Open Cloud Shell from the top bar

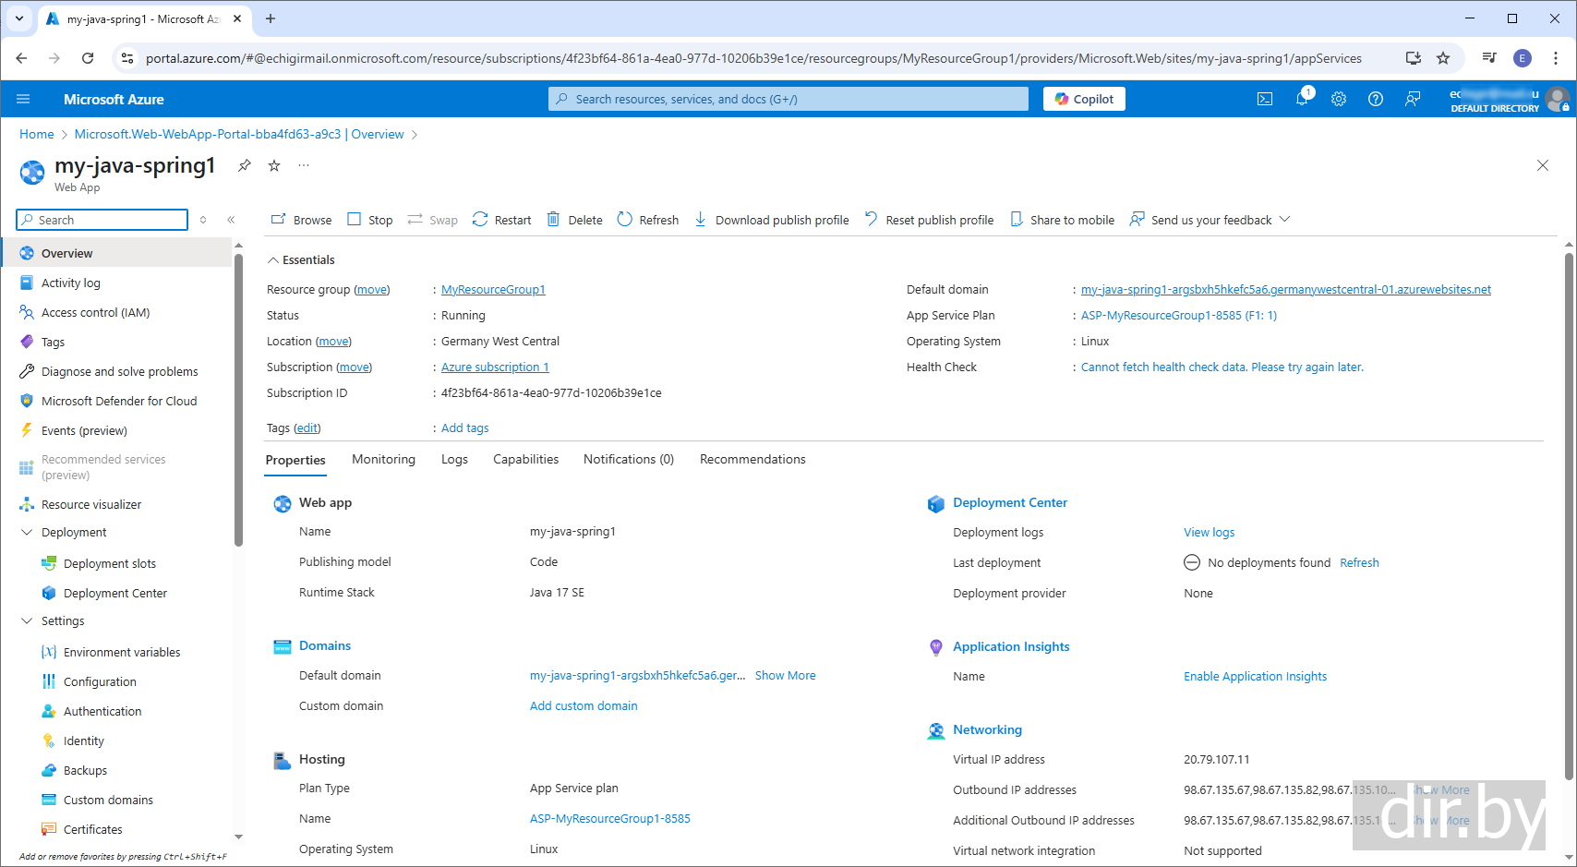click(x=1265, y=99)
